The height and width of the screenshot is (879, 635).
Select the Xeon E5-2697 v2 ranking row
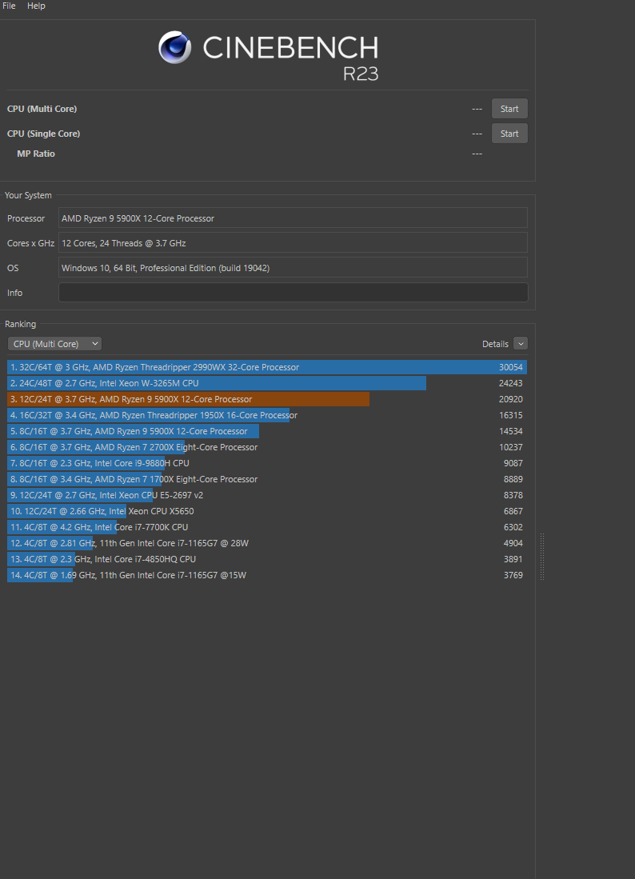[x=267, y=495]
